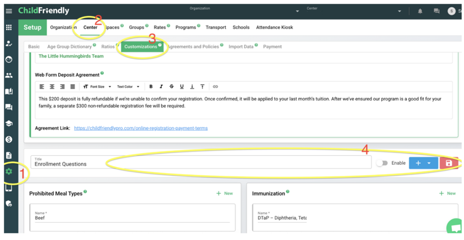Toggle strikethrough formatting

pyautogui.click(x=171, y=86)
